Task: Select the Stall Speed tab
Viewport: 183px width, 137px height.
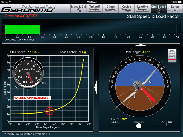Action: [x=159, y=9]
